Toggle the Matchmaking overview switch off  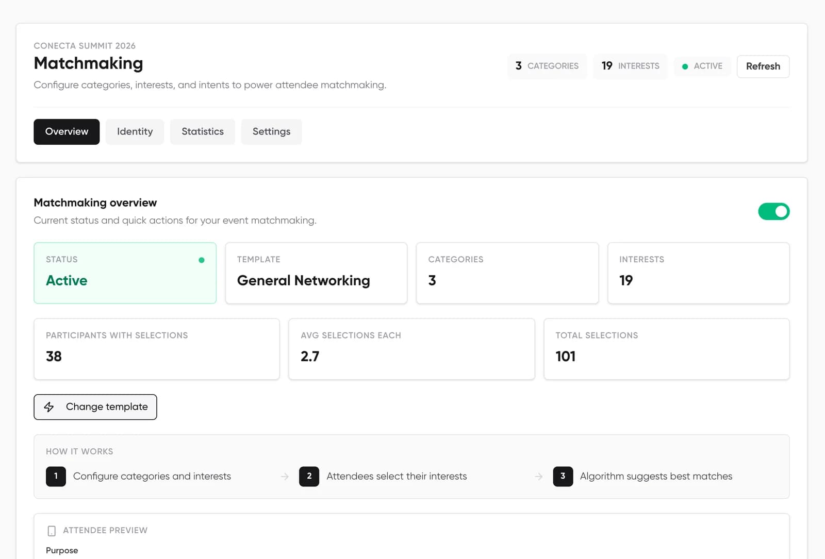773,211
